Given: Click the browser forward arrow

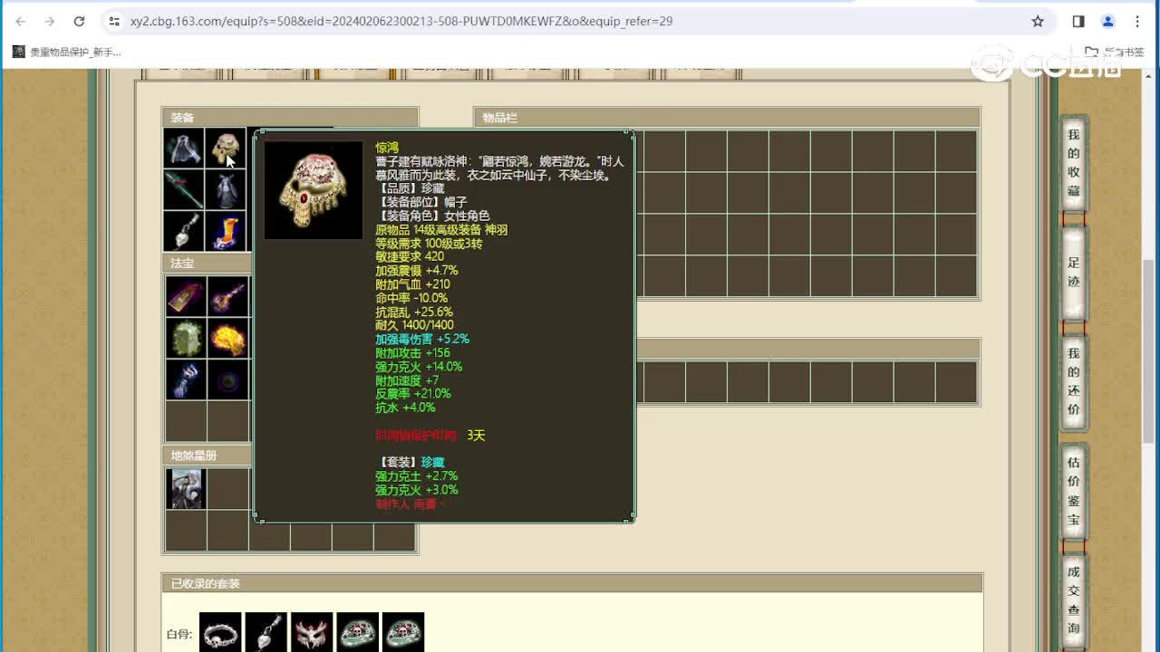Looking at the screenshot, I should click(50, 21).
